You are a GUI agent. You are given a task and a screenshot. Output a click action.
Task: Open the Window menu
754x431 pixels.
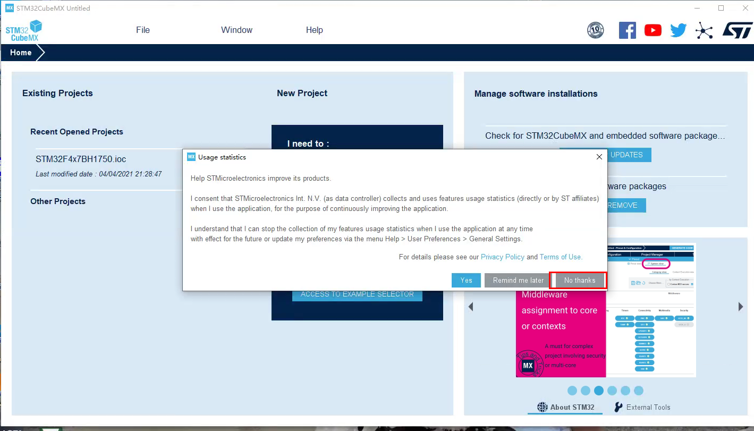click(237, 30)
